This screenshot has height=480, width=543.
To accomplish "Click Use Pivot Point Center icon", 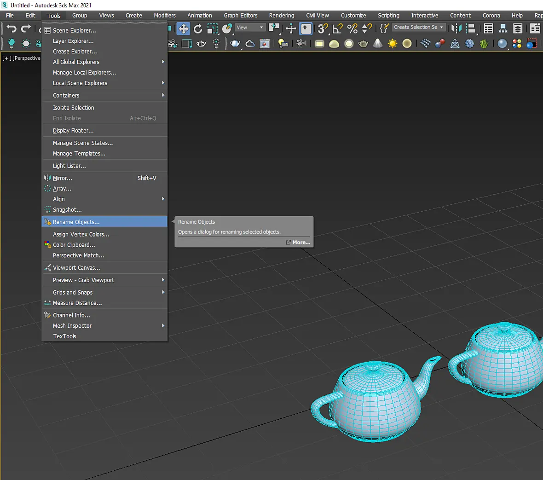I will [274, 29].
